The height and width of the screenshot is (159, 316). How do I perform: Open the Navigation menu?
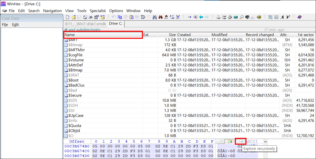pos(52,11)
